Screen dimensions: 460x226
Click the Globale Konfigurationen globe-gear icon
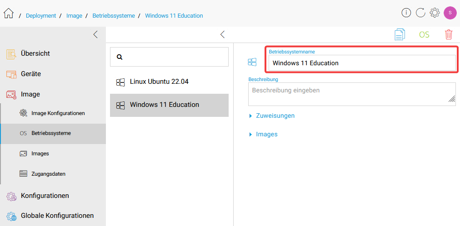[11, 216]
